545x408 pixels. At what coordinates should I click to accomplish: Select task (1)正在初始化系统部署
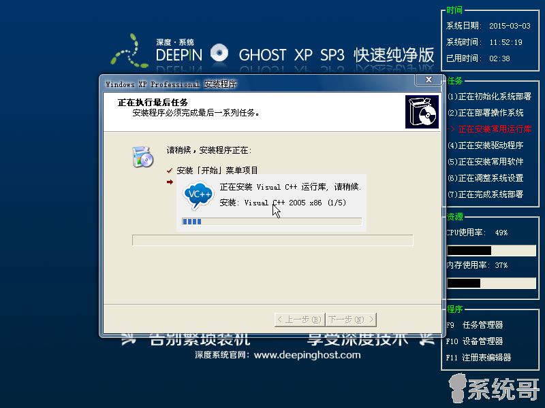point(489,97)
